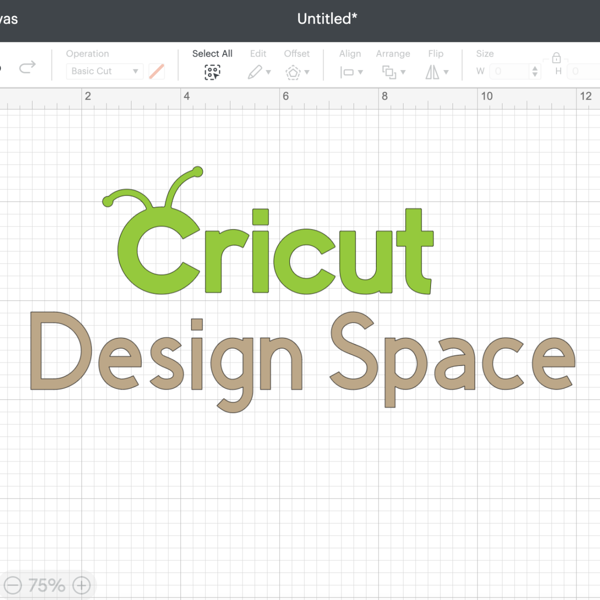Click the line color swatch beside Basic Cut
This screenshot has height=600, width=600.
pyautogui.click(x=157, y=71)
